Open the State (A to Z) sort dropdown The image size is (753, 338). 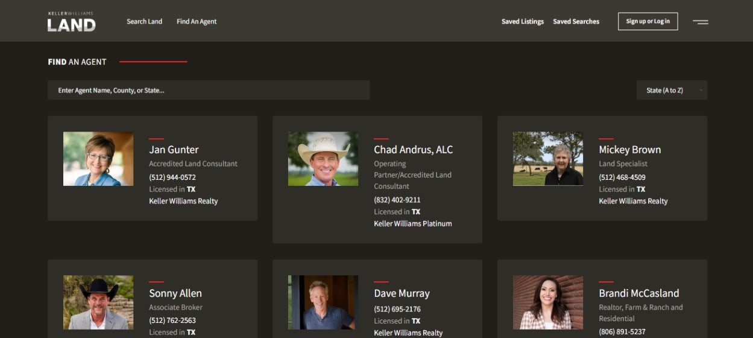[x=672, y=90]
